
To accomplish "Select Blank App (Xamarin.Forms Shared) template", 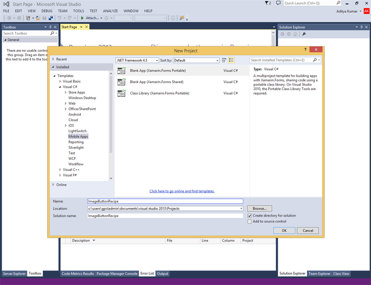I will pyautogui.click(x=182, y=82).
